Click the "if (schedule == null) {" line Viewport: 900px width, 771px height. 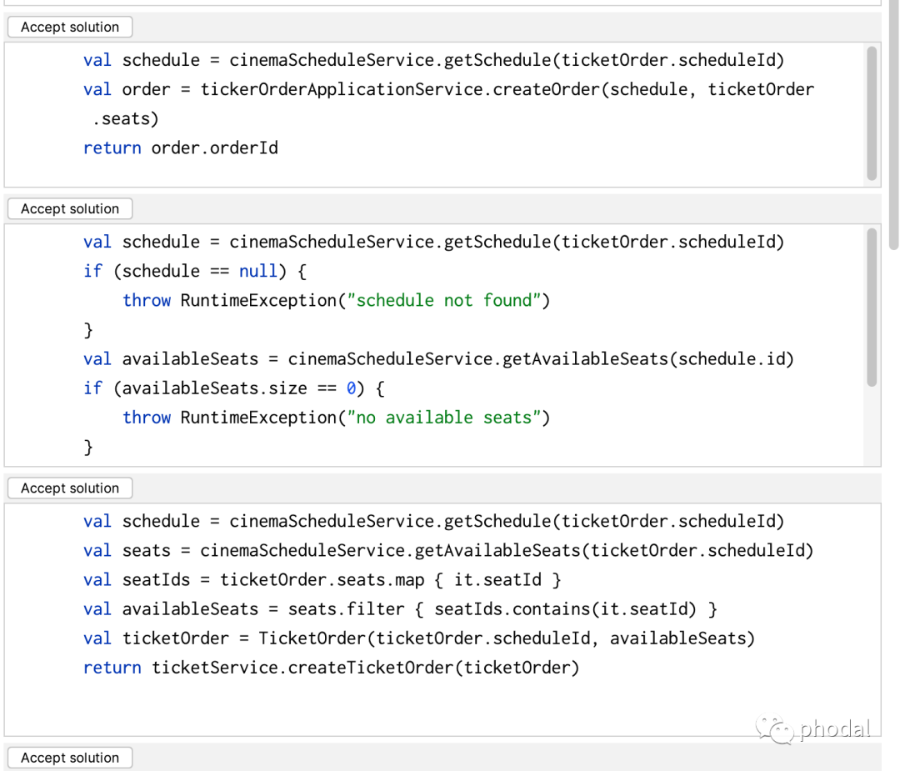(195, 271)
